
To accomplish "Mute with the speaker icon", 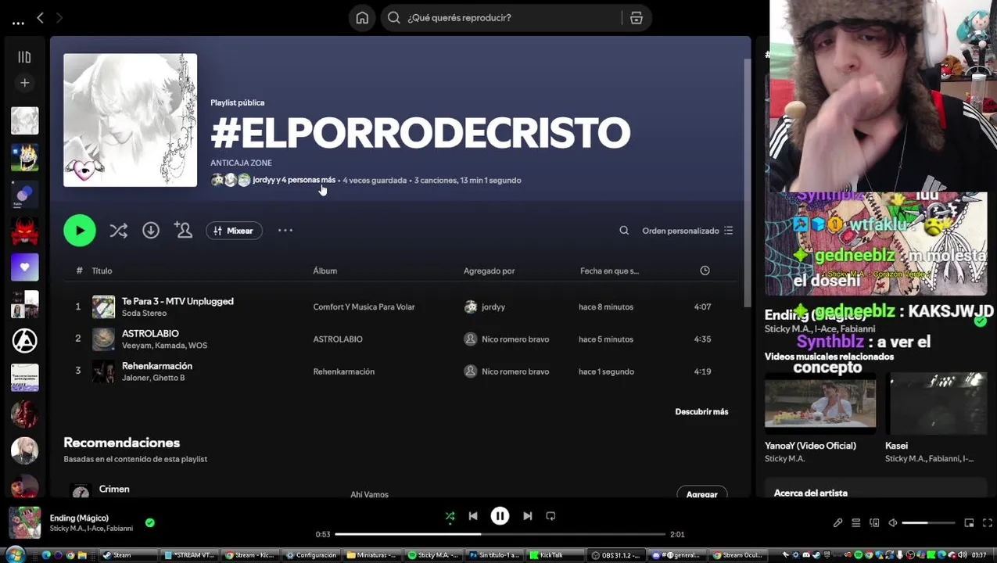I will tap(893, 523).
